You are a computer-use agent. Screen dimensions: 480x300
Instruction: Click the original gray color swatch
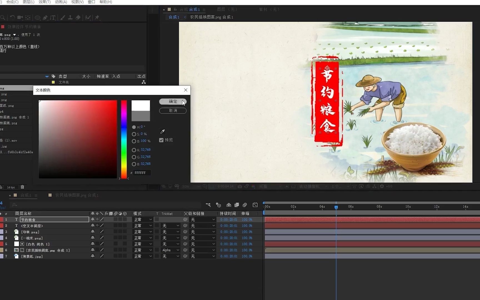141,116
